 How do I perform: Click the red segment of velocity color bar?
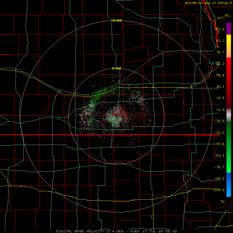[x=229, y=83]
